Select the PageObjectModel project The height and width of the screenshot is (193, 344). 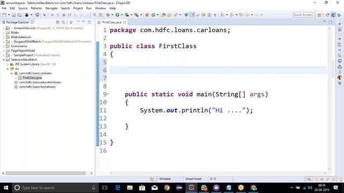[23, 50]
